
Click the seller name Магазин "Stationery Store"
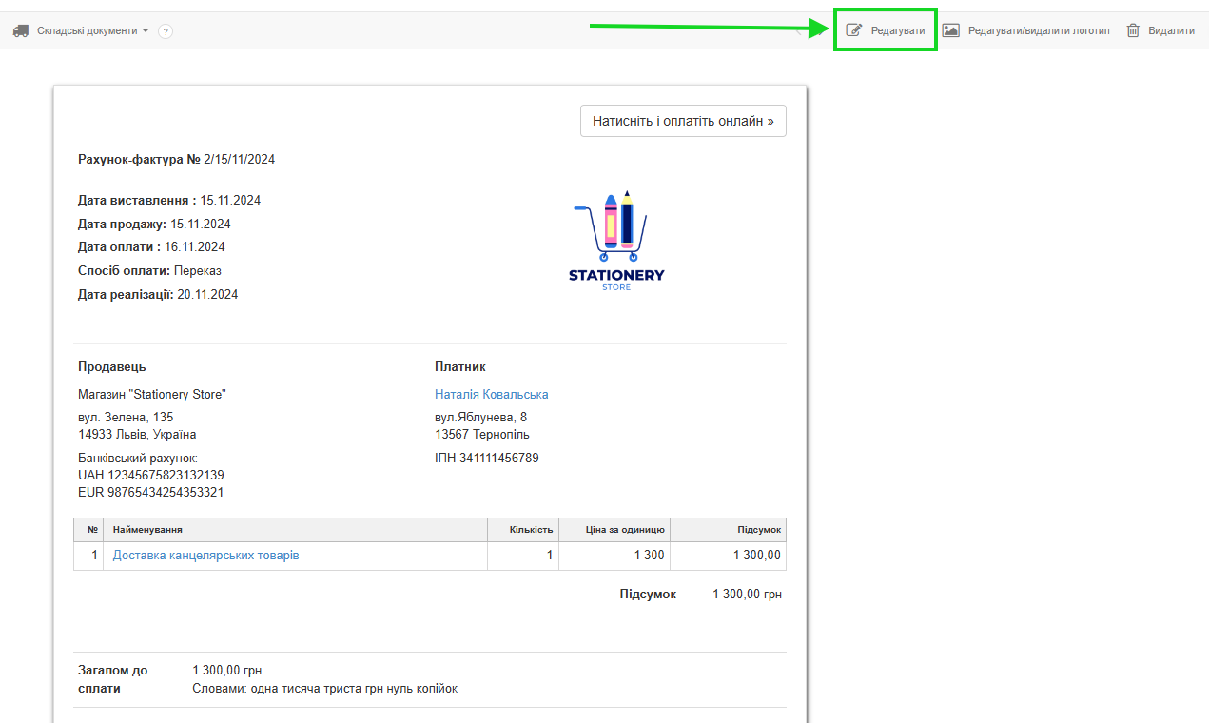point(152,394)
